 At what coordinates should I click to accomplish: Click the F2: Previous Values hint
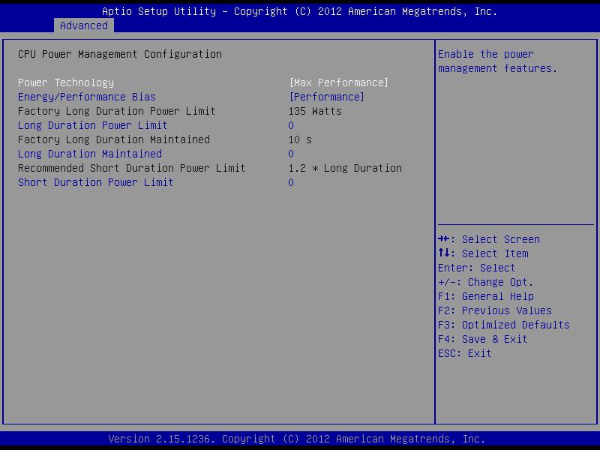pyautogui.click(x=495, y=310)
